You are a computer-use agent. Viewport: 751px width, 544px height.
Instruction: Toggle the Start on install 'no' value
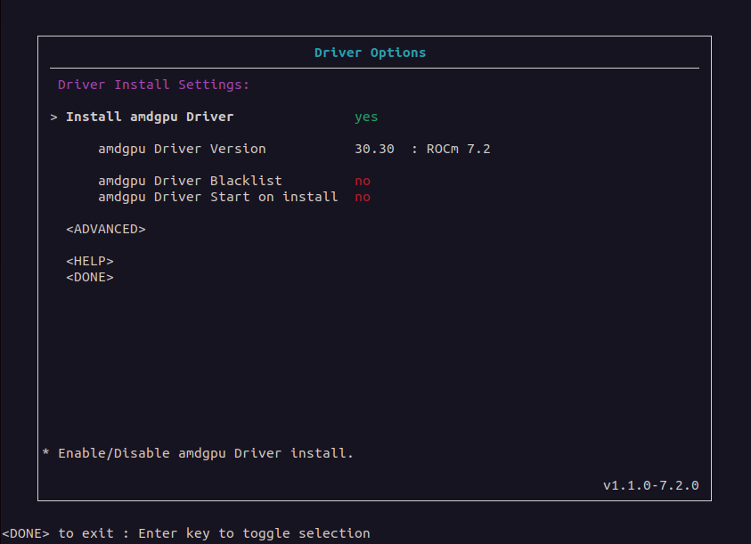pos(363,197)
